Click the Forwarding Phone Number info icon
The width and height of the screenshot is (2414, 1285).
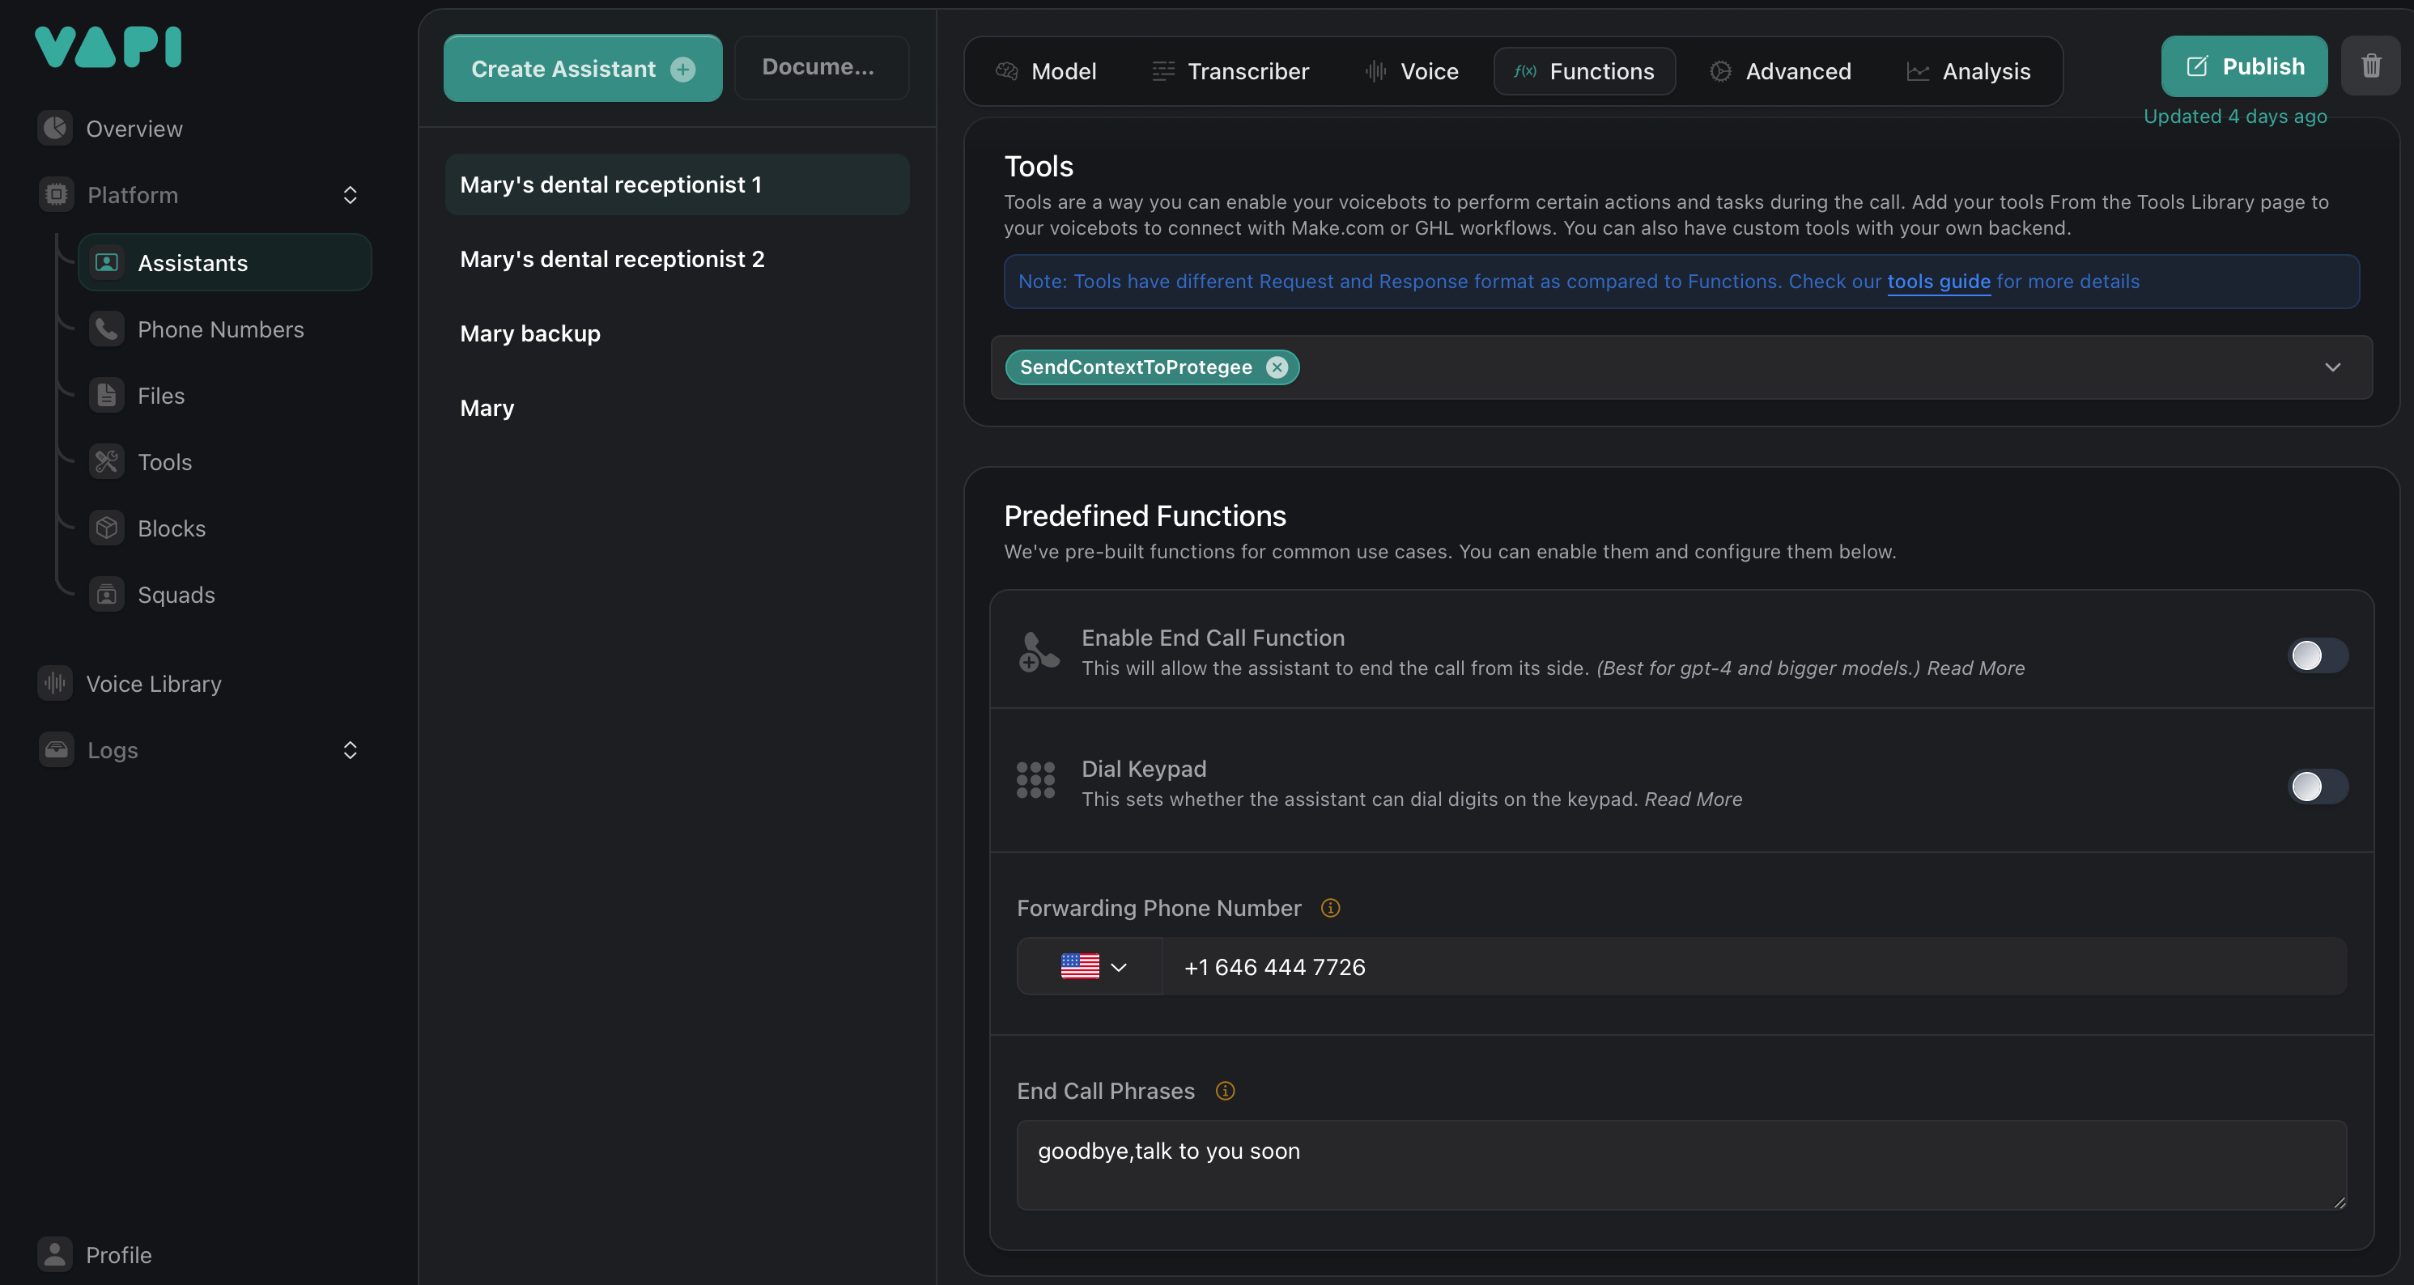pos(1330,908)
